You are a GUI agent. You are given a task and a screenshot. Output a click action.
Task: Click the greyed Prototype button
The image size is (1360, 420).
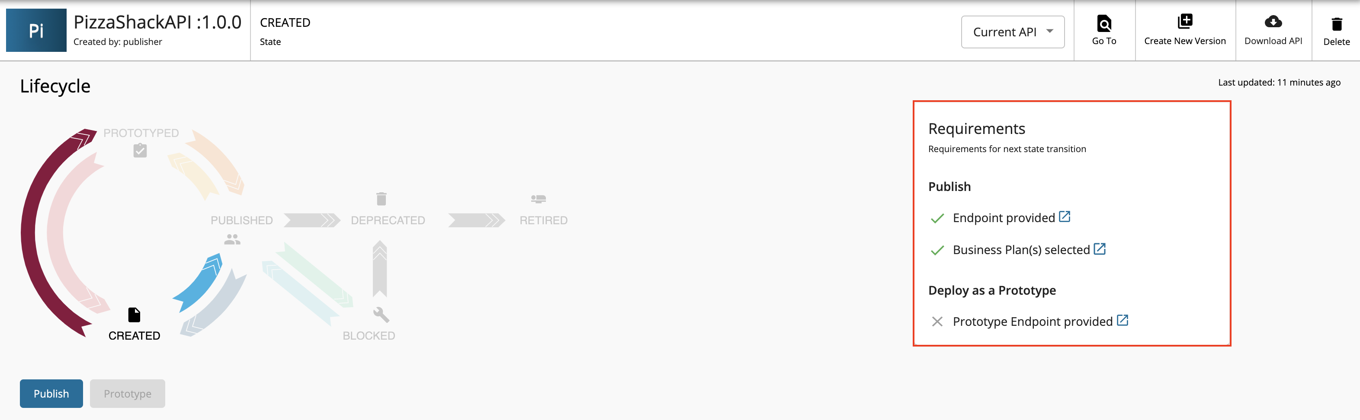pos(127,393)
